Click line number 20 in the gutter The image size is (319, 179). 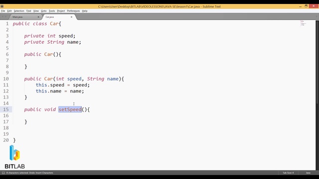click(6, 140)
